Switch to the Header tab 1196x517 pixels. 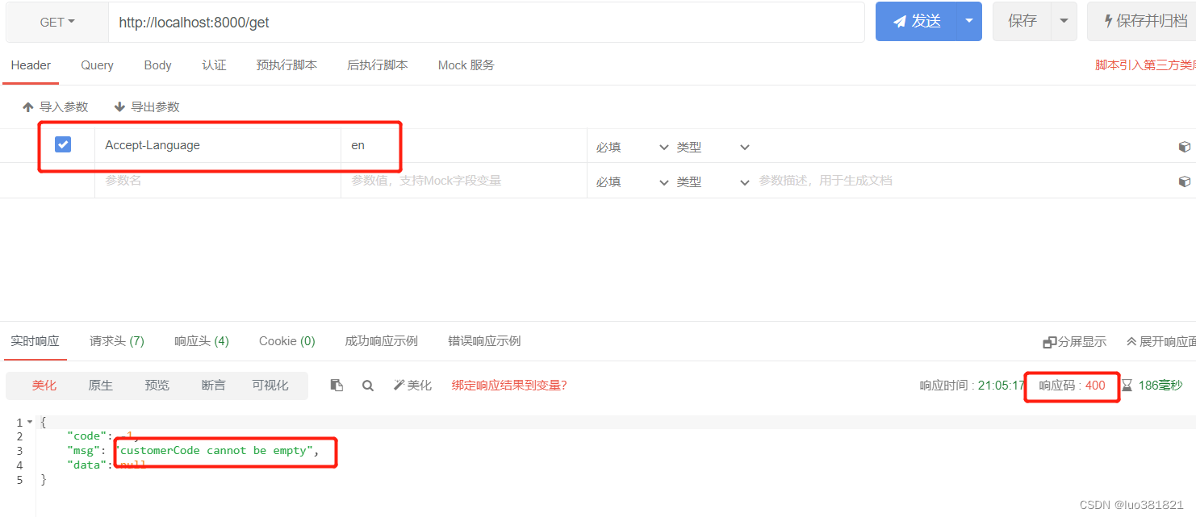click(x=31, y=65)
